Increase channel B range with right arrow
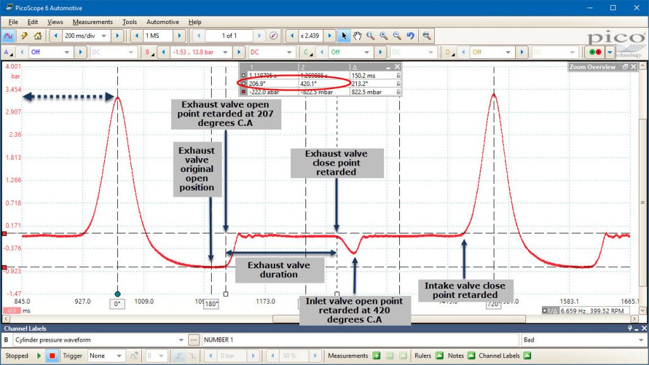The width and height of the screenshot is (649, 365). point(238,52)
